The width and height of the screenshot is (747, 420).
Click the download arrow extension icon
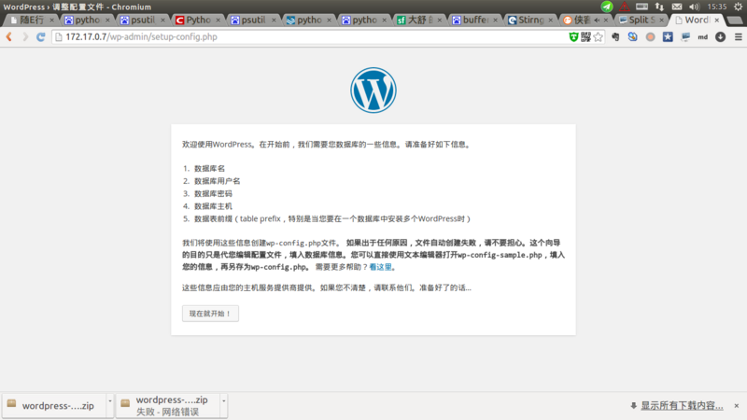(x=720, y=36)
